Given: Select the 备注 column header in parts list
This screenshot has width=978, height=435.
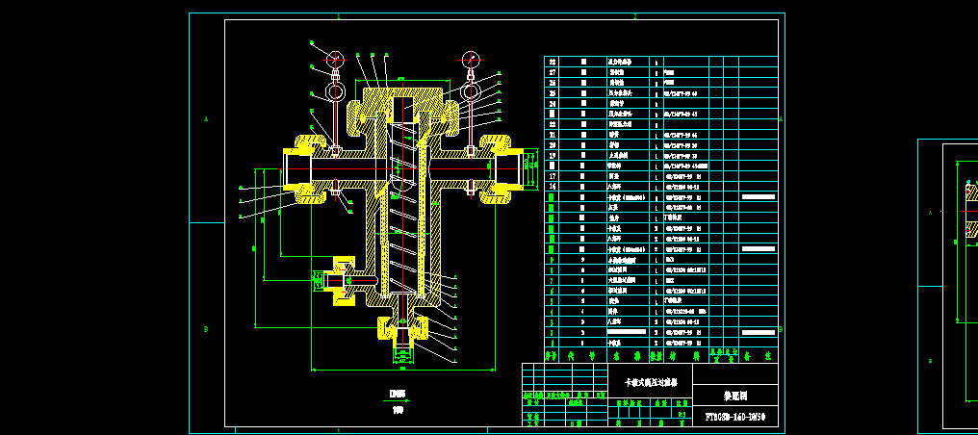Looking at the screenshot, I should point(759,356).
